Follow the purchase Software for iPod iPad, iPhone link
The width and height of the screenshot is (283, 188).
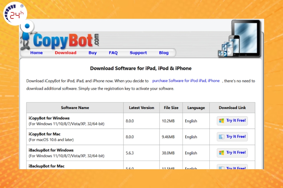(186, 81)
